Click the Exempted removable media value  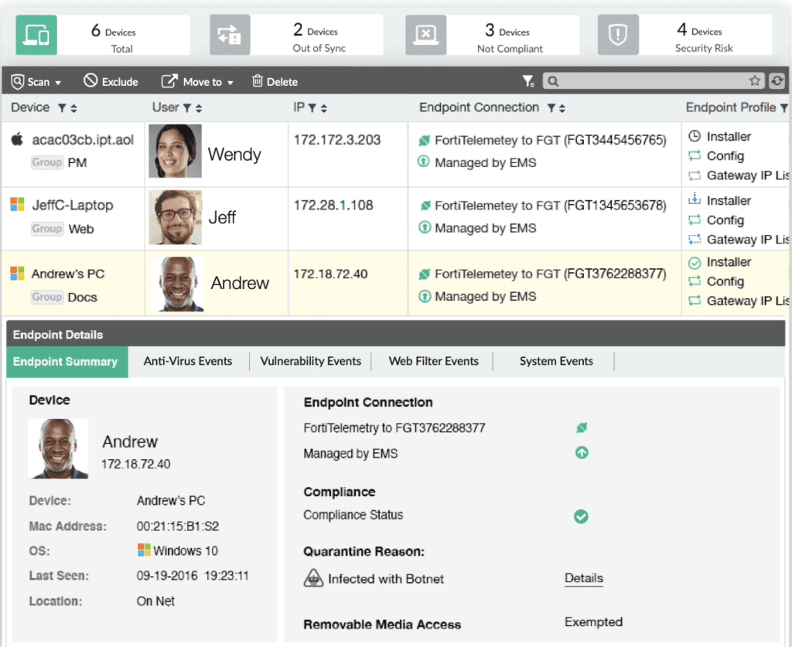pos(593,621)
